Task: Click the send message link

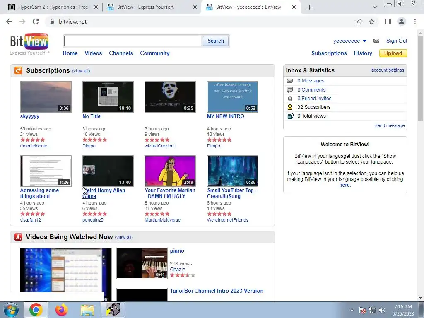Action: pos(390,125)
